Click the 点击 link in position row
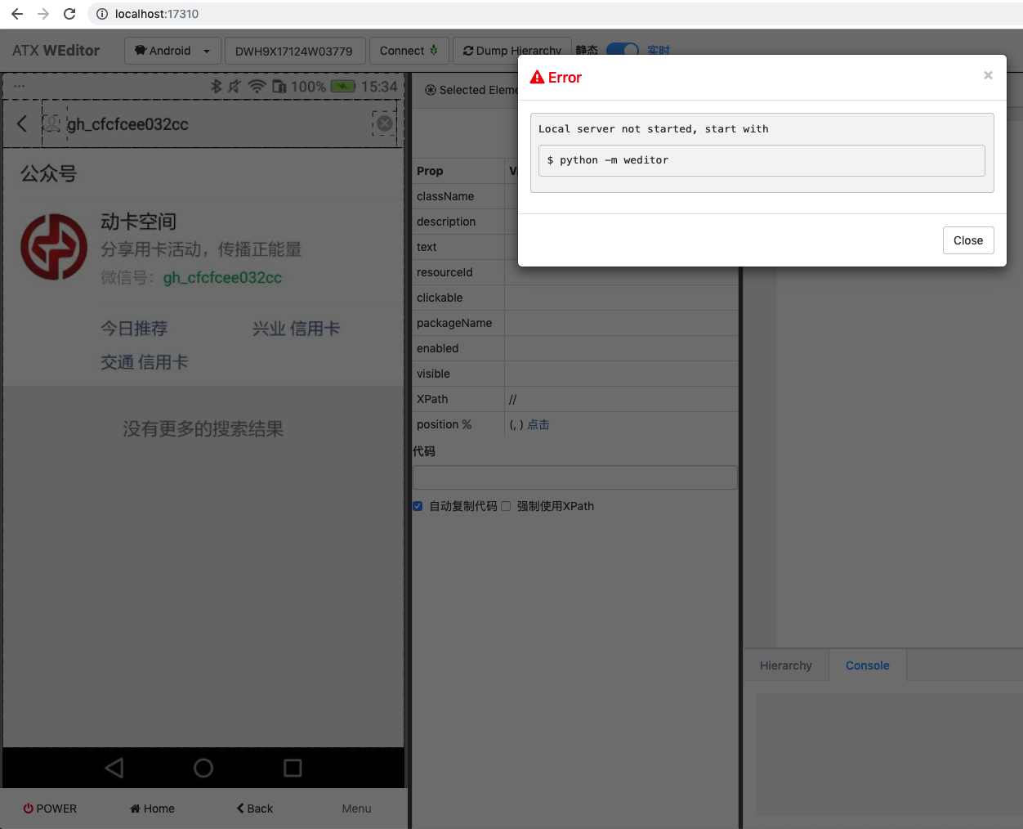The width and height of the screenshot is (1023, 829). [538, 424]
